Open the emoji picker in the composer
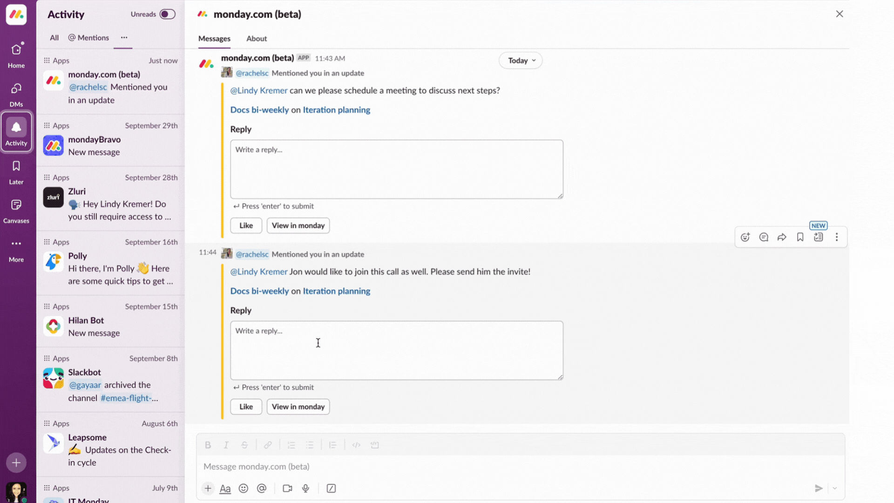Viewport: 894px width, 503px height. coord(243,488)
